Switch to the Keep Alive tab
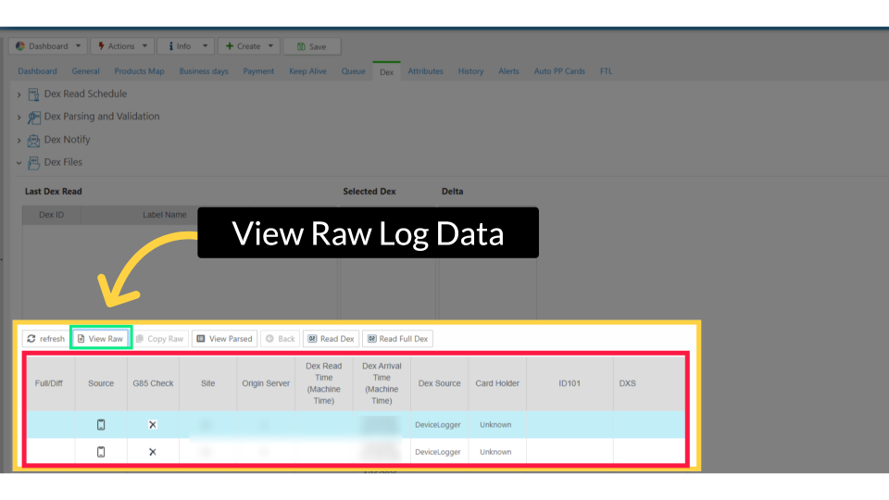The width and height of the screenshot is (889, 500). (x=307, y=71)
